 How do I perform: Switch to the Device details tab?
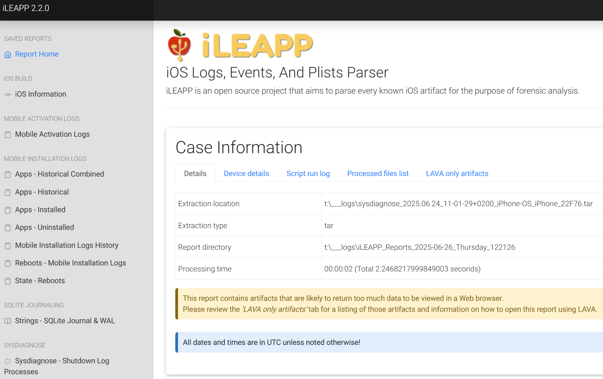(x=246, y=173)
